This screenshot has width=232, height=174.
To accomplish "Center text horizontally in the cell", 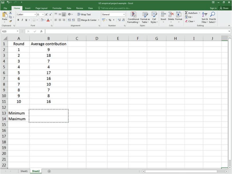I will (x=60, y=20).
